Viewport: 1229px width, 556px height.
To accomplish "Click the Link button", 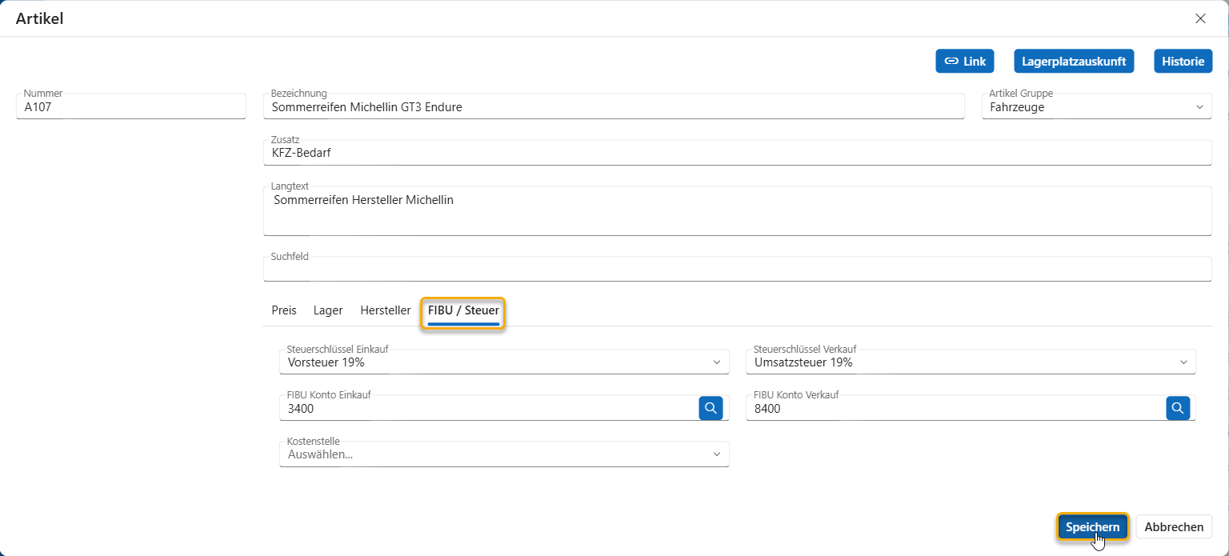I will [x=964, y=61].
